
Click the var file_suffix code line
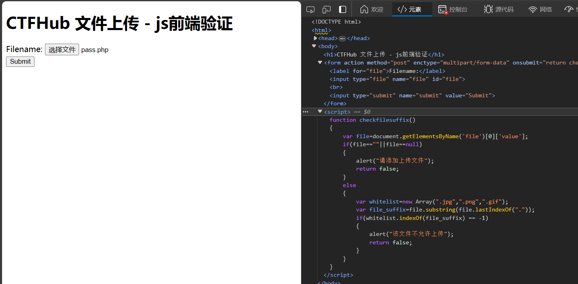click(x=446, y=210)
